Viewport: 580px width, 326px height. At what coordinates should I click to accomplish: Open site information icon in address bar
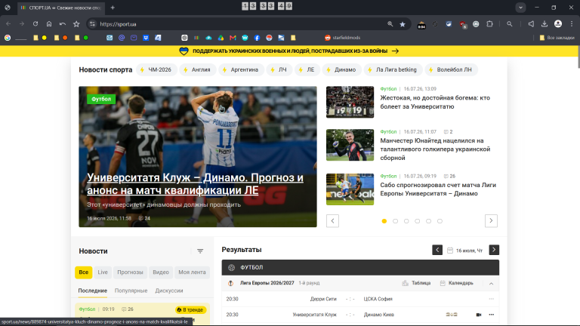pos(92,24)
